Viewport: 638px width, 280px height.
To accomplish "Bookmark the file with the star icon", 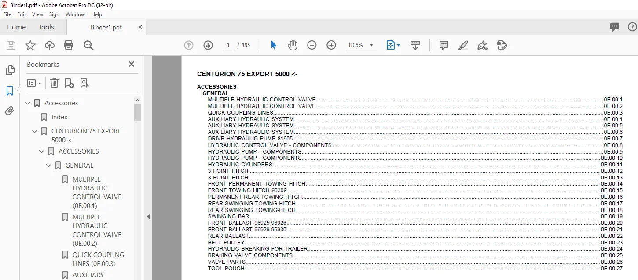I will [x=30, y=45].
